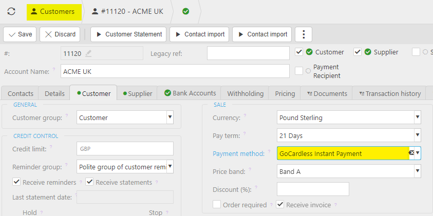Expand the Currency dropdown
Screen dimensions: 433x216
tap(417, 117)
